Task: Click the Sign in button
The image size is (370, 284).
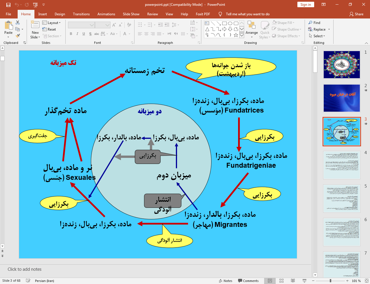Action: [305, 4]
